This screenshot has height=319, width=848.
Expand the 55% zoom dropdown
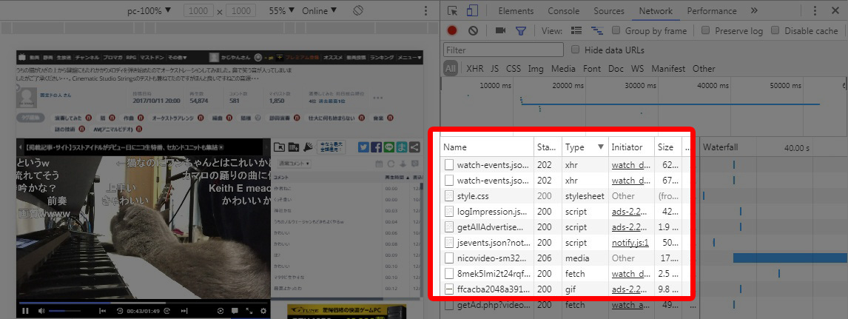click(281, 11)
